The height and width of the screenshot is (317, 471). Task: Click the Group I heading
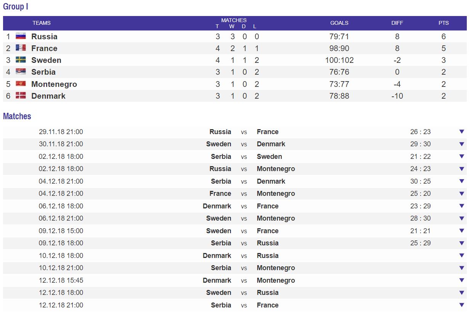[16, 6]
